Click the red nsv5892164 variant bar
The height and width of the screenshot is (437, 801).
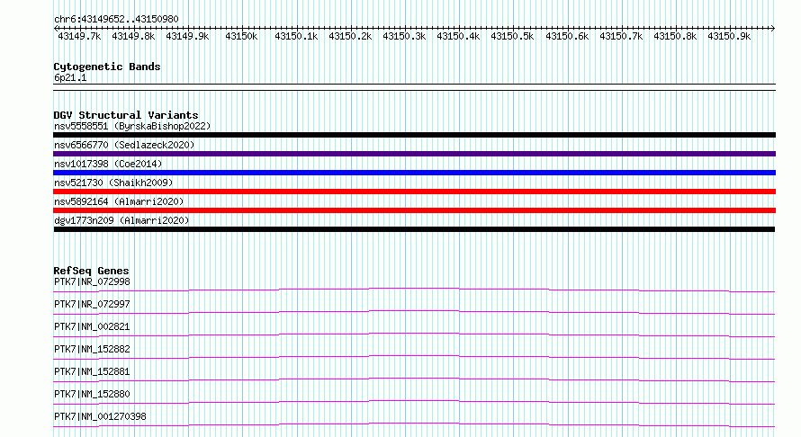pos(414,210)
